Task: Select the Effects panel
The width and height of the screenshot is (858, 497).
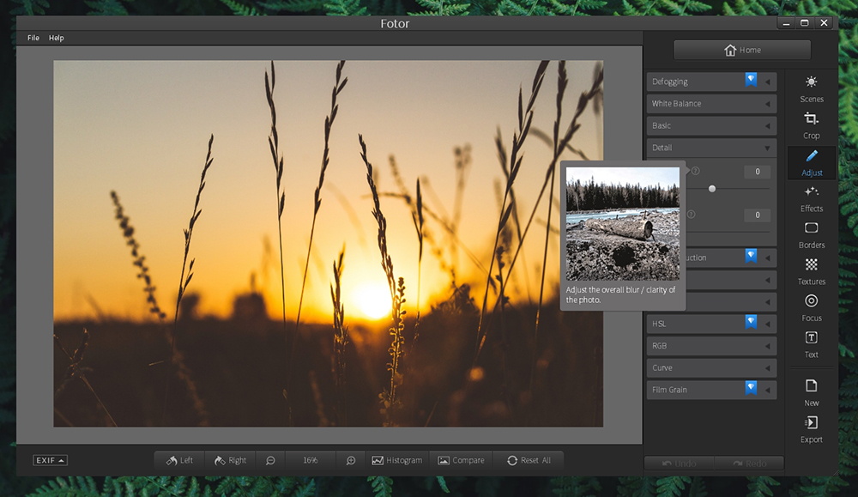Action: [811, 200]
